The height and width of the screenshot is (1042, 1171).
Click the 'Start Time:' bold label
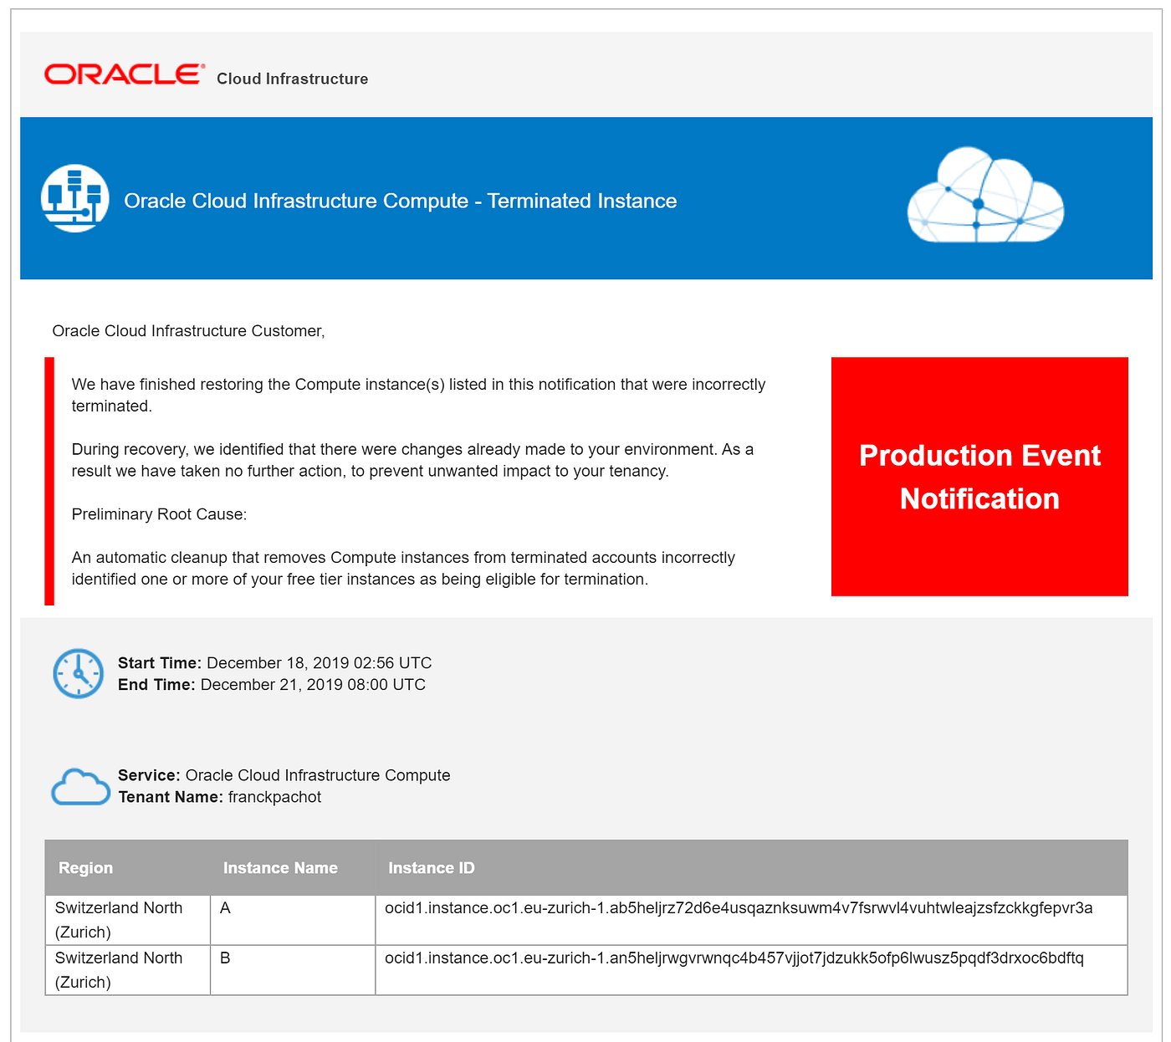(x=160, y=663)
